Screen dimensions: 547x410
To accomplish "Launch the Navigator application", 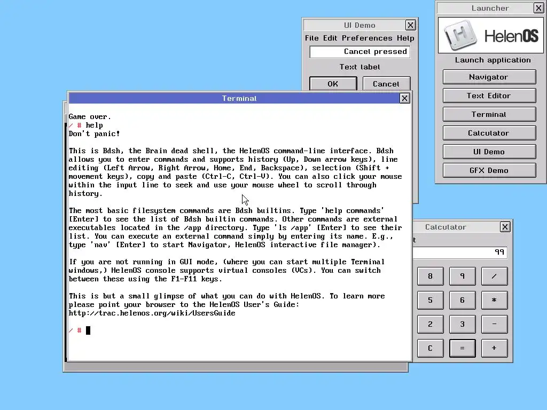I will tap(489, 77).
